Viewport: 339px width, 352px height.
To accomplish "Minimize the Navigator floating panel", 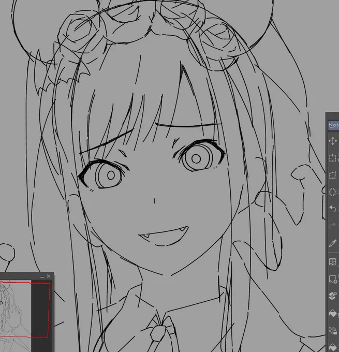I will (x=42, y=277).
